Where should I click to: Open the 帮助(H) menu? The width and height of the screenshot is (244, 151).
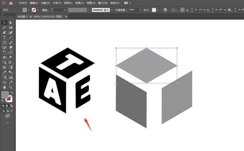pyautogui.click(x=115, y=3)
